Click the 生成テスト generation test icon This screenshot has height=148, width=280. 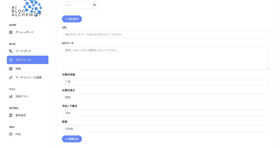[x=11, y=96]
